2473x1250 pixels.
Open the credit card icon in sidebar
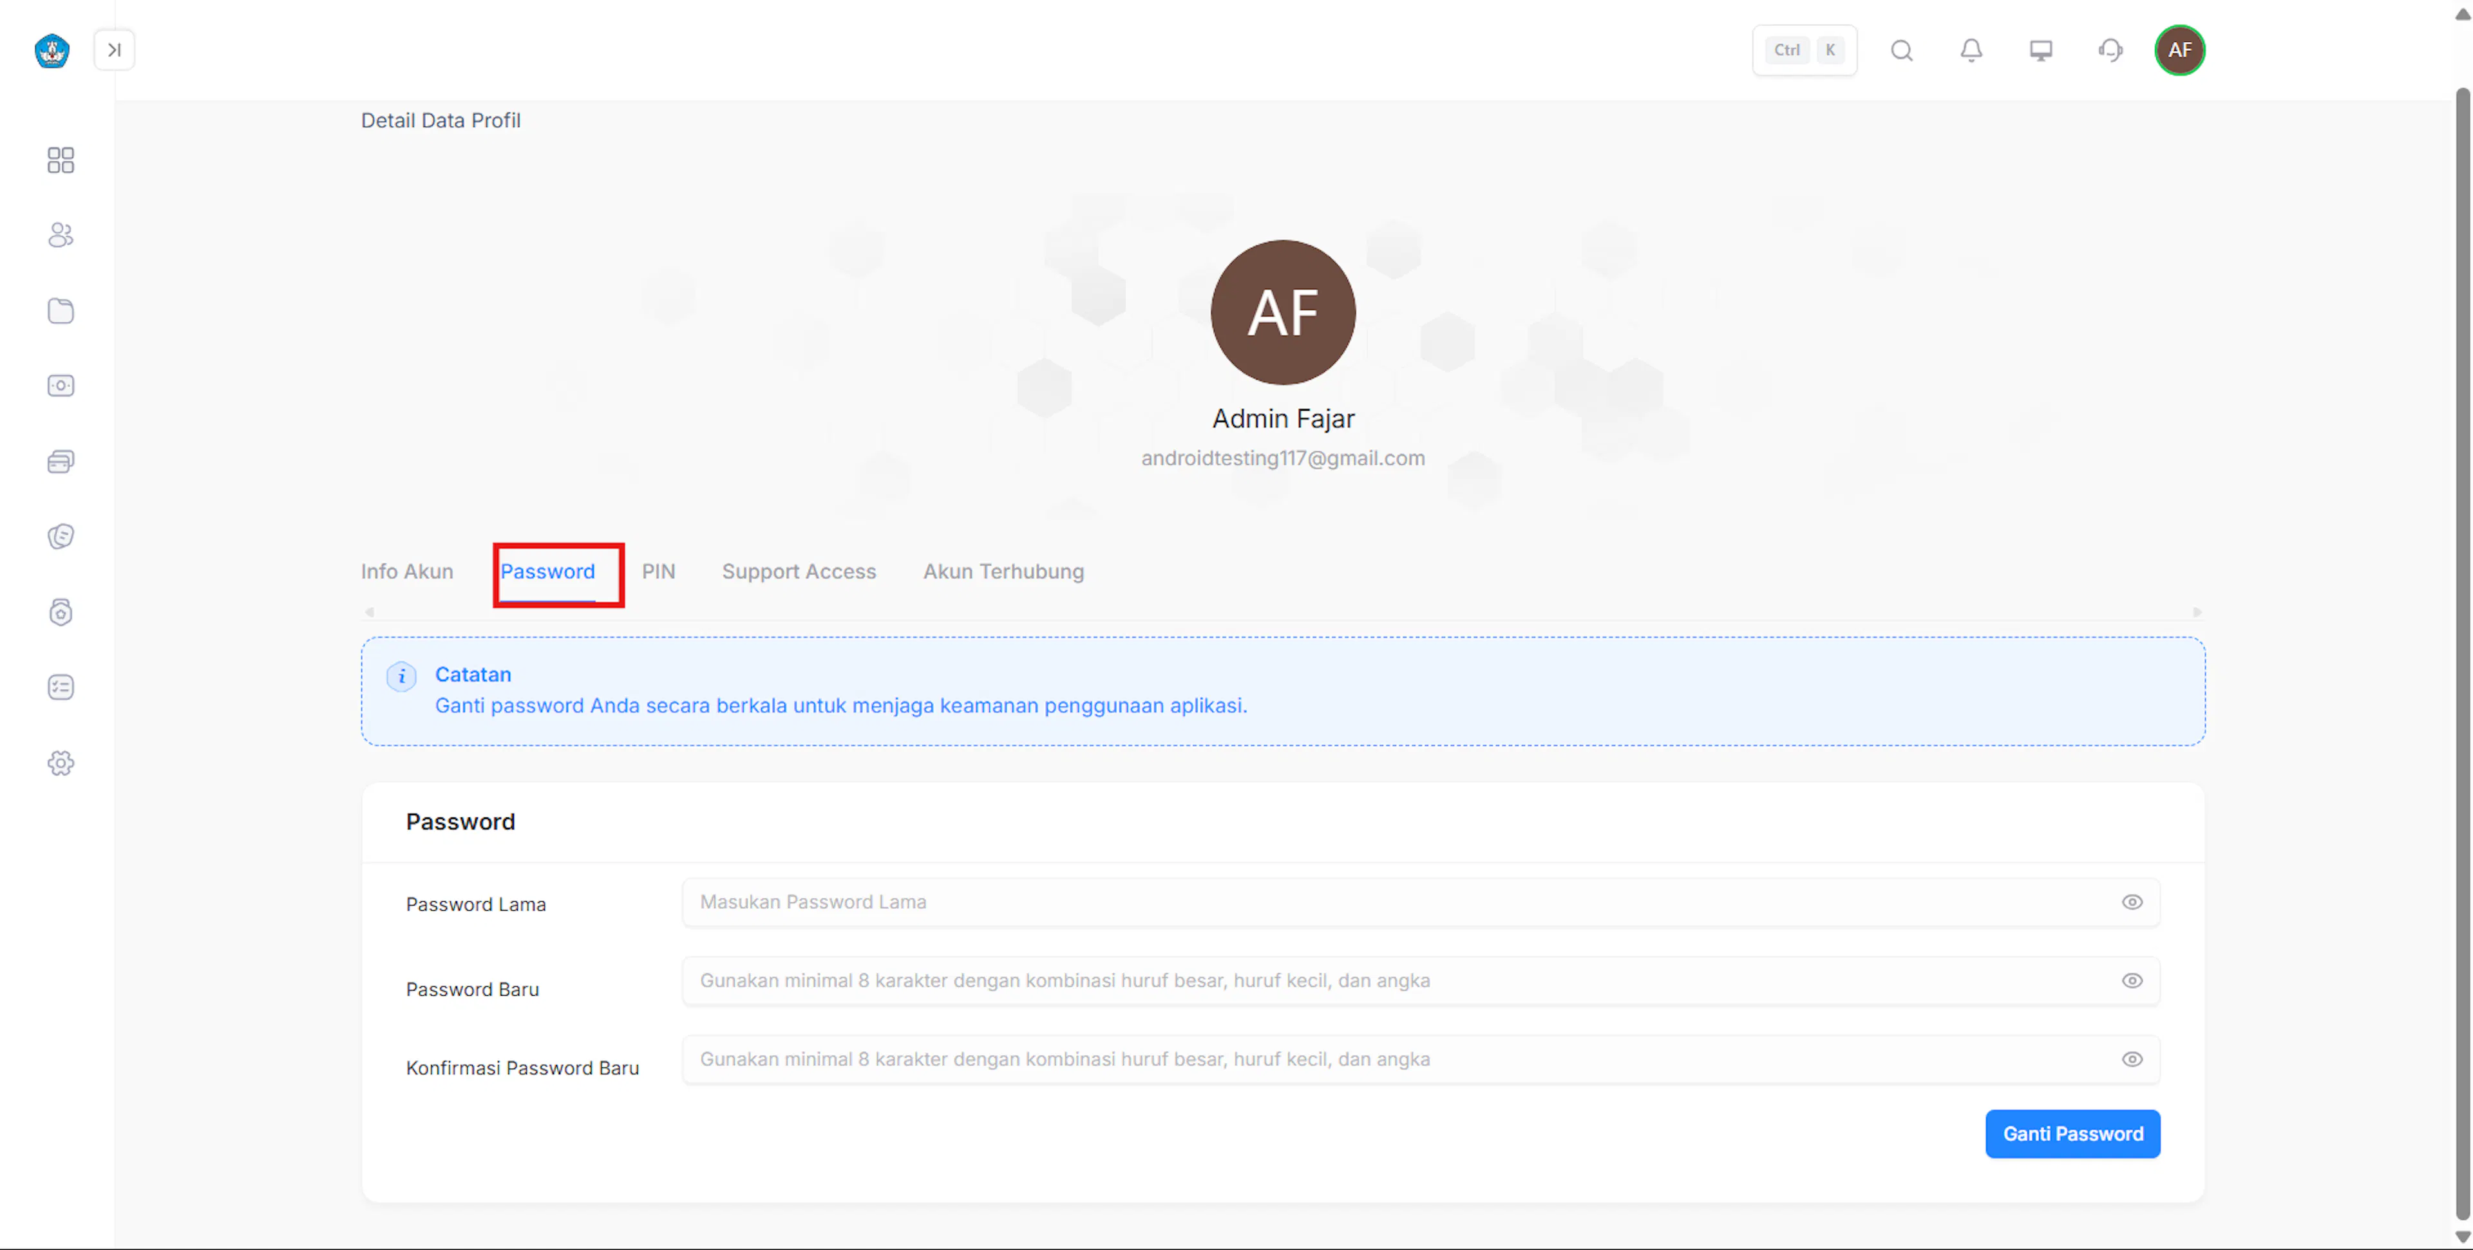(x=61, y=462)
